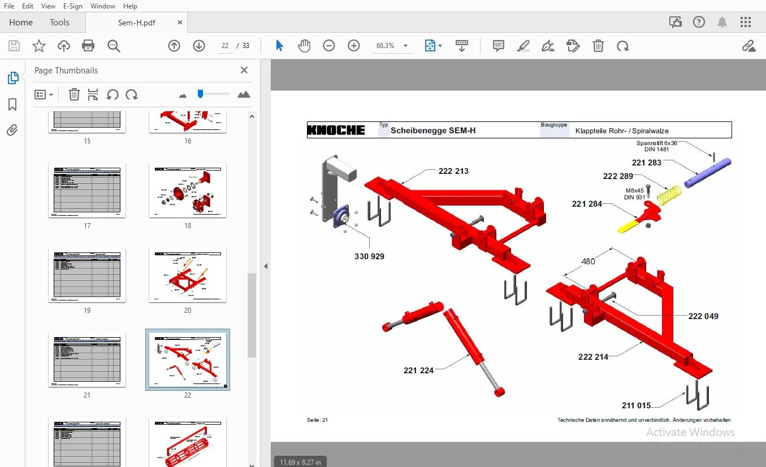Select page 21 thumbnail
Viewport: 766px width, 467px height.
click(x=87, y=360)
